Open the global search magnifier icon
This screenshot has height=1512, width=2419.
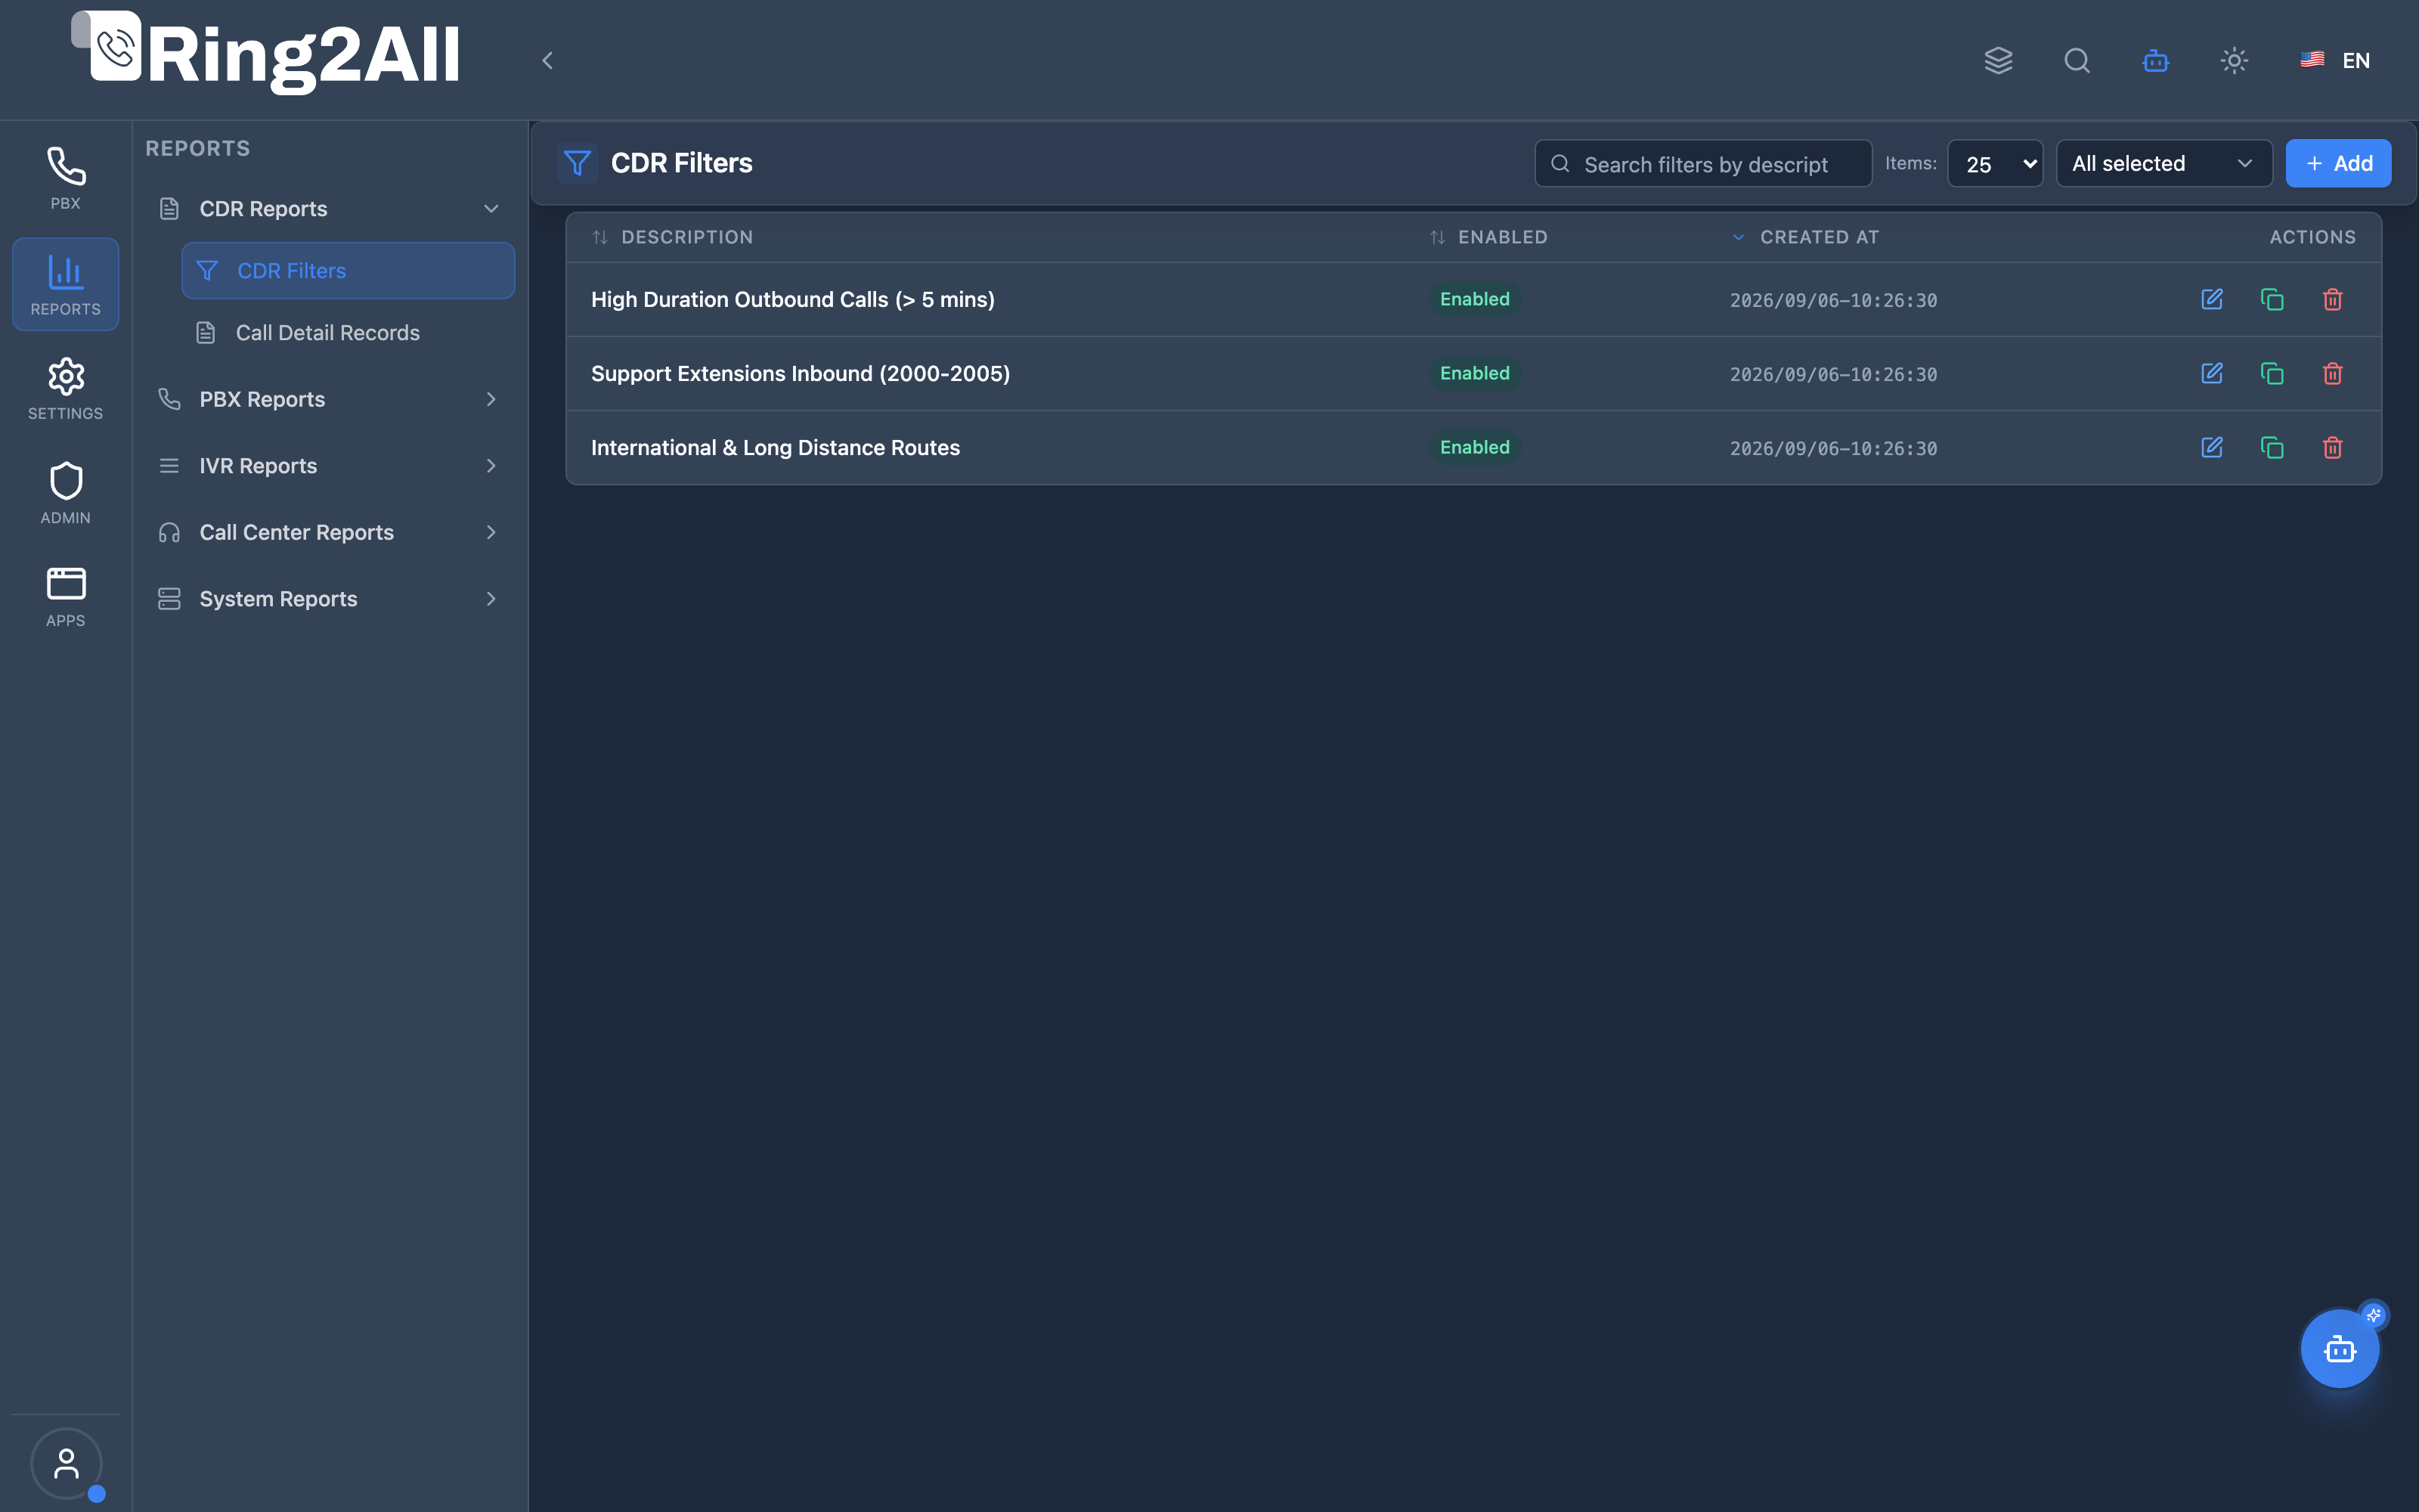tap(2077, 60)
